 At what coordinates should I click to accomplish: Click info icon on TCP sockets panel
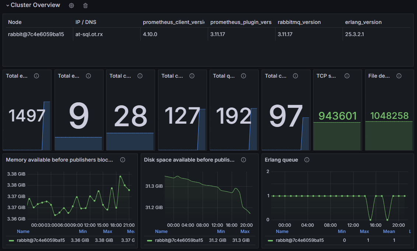(x=347, y=76)
